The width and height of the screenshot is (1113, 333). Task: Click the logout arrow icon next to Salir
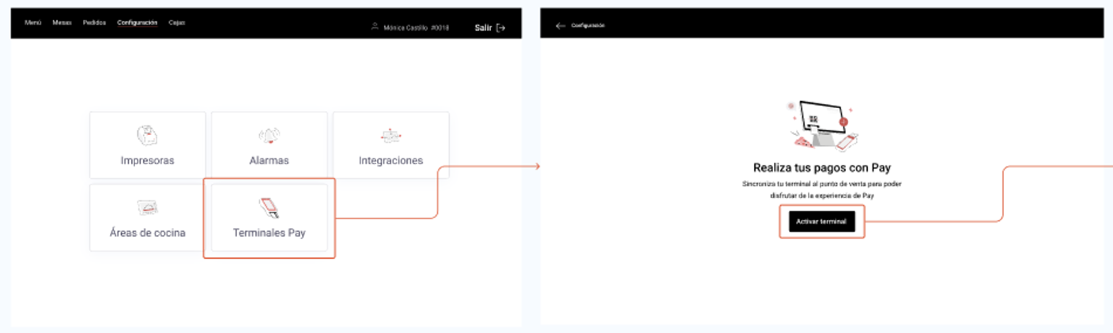(500, 28)
